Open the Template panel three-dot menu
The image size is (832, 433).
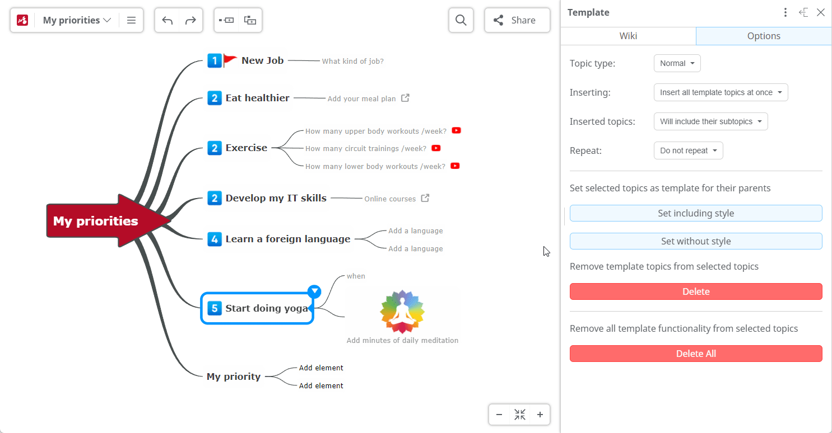pyautogui.click(x=785, y=12)
